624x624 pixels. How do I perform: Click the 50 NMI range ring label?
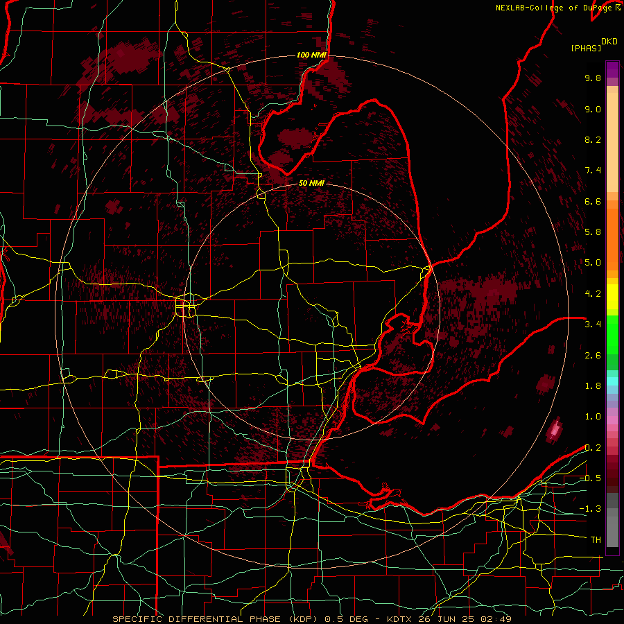tap(311, 183)
